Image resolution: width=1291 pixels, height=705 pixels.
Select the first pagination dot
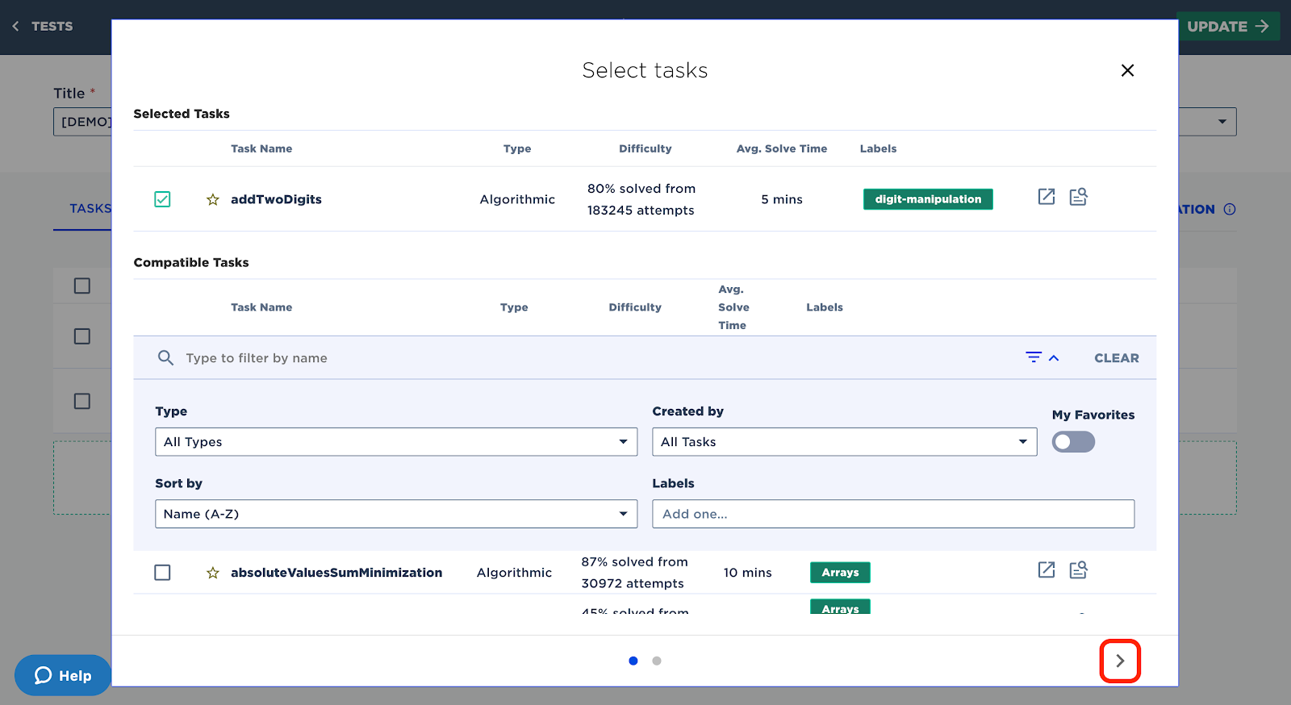[x=633, y=661]
